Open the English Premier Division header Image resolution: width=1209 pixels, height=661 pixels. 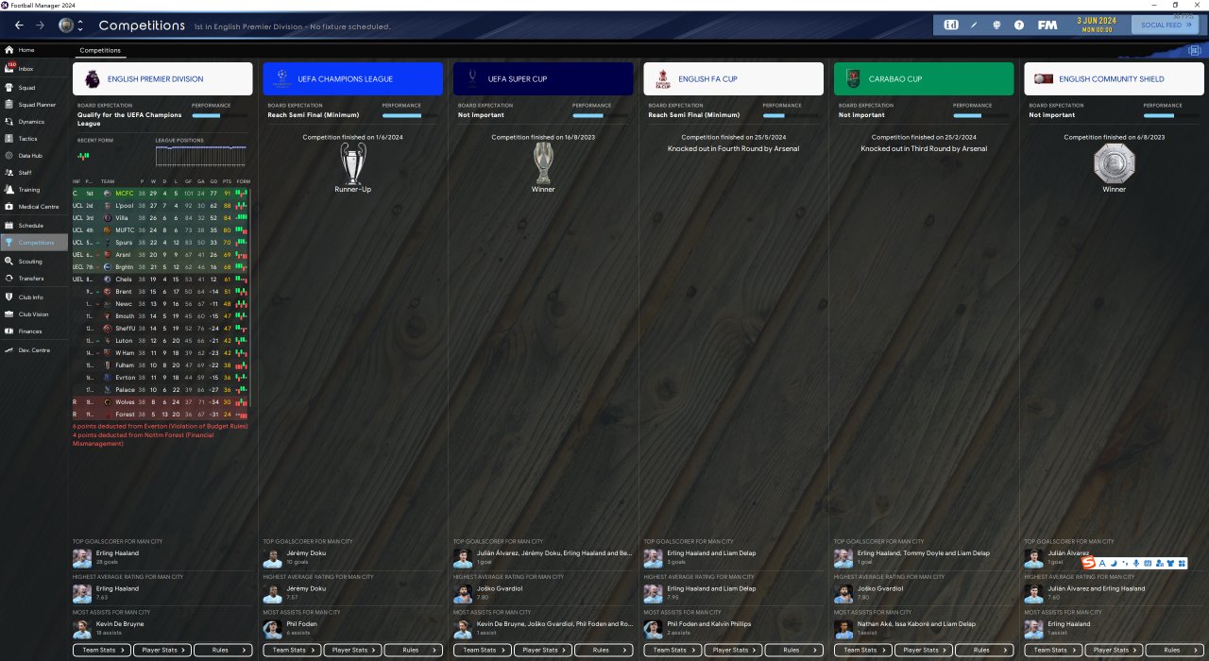coord(162,79)
